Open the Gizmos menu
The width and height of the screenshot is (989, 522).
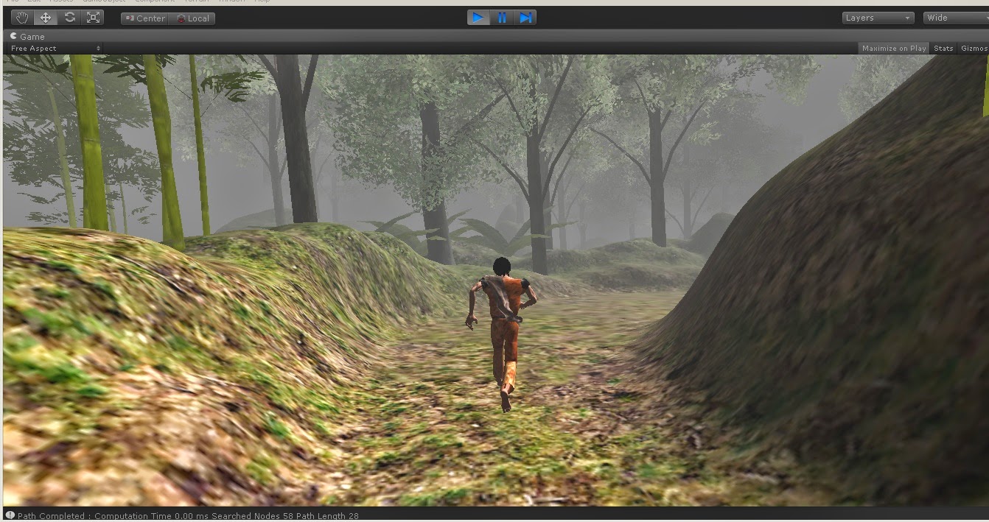point(974,49)
